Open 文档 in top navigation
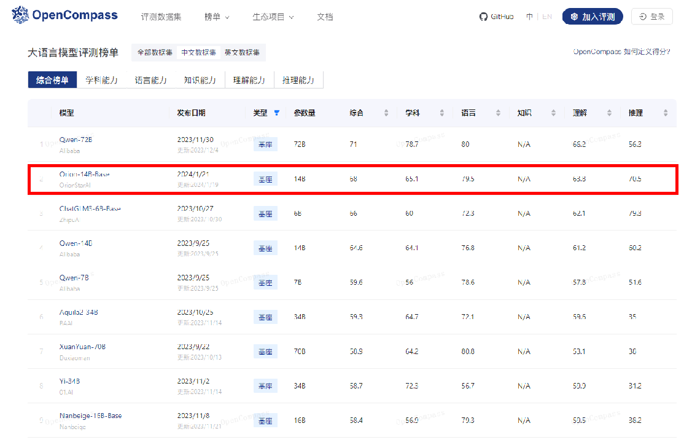This screenshot has width=692, height=442. point(325,17)
